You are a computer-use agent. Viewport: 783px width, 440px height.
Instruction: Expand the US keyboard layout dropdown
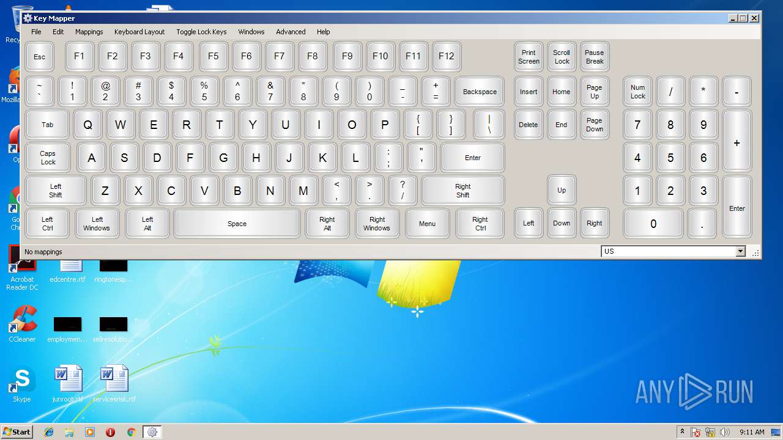pos(741,251)
